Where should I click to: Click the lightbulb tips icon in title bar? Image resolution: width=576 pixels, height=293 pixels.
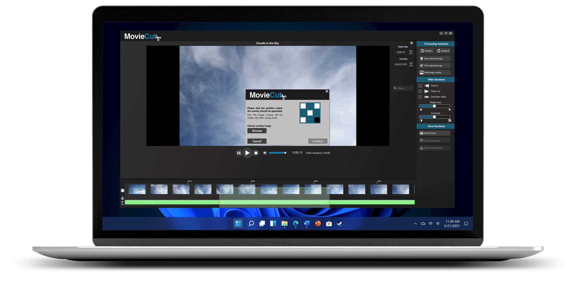[441, 34]
